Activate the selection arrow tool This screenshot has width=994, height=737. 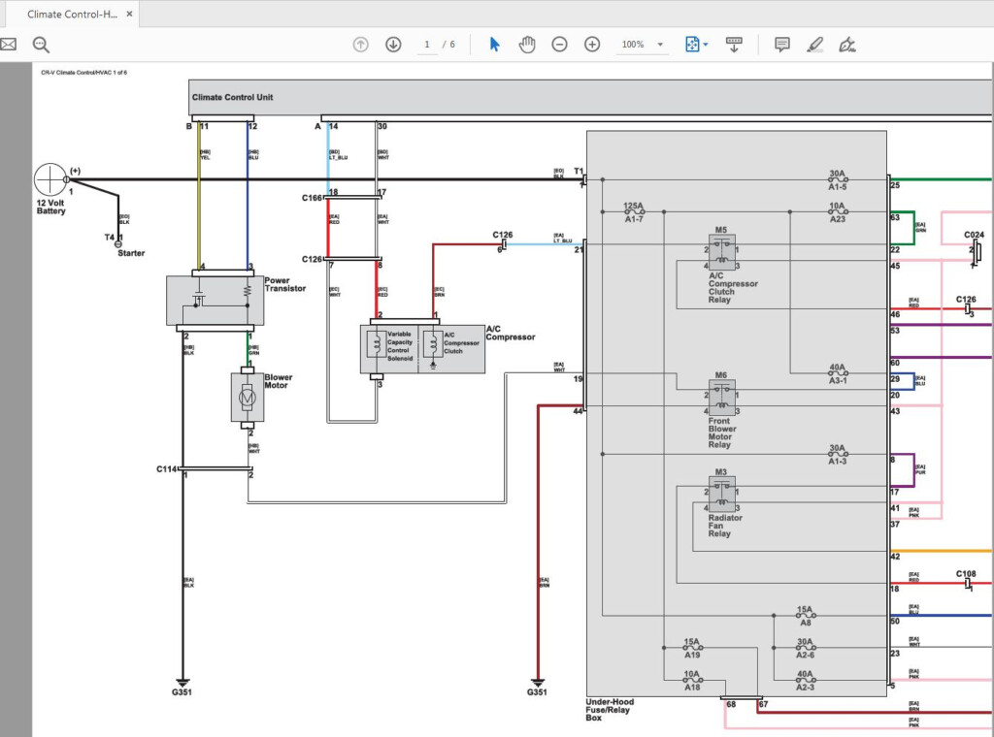click(494, 45)
